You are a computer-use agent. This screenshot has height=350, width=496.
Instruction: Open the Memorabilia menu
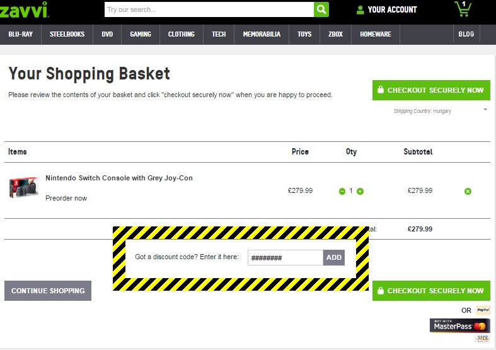[262, 34]
